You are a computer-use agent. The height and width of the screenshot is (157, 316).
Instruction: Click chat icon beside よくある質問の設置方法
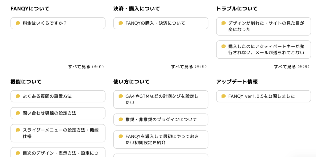[18, 96]
